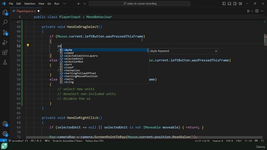This screenshot has height=150, width=267.
Task: Click the lightbulb code action on line 52
Action: coord(28,45)
